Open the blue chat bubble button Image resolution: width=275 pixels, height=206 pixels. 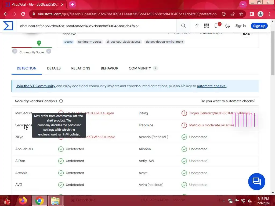click(x=256, y=182)
